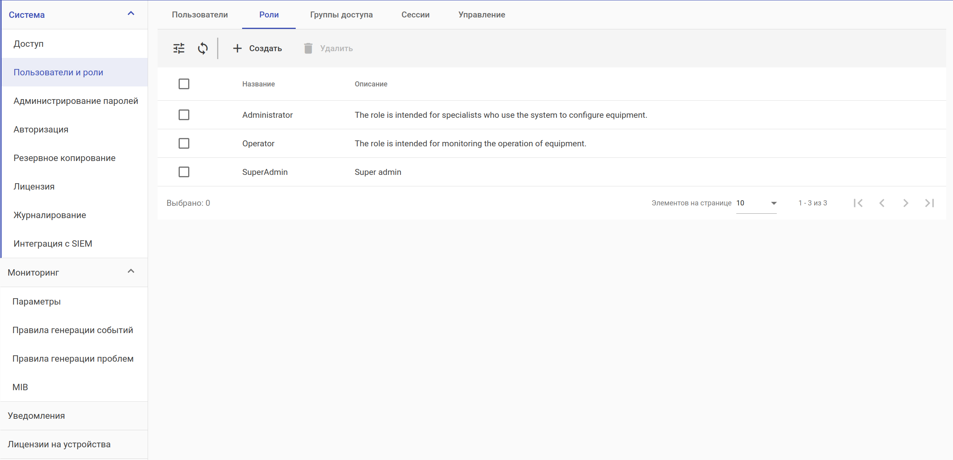The height and width of the screenshot is (460, 953).
Task: Click the refresh roles icon
Action: [x=202, y=48]
